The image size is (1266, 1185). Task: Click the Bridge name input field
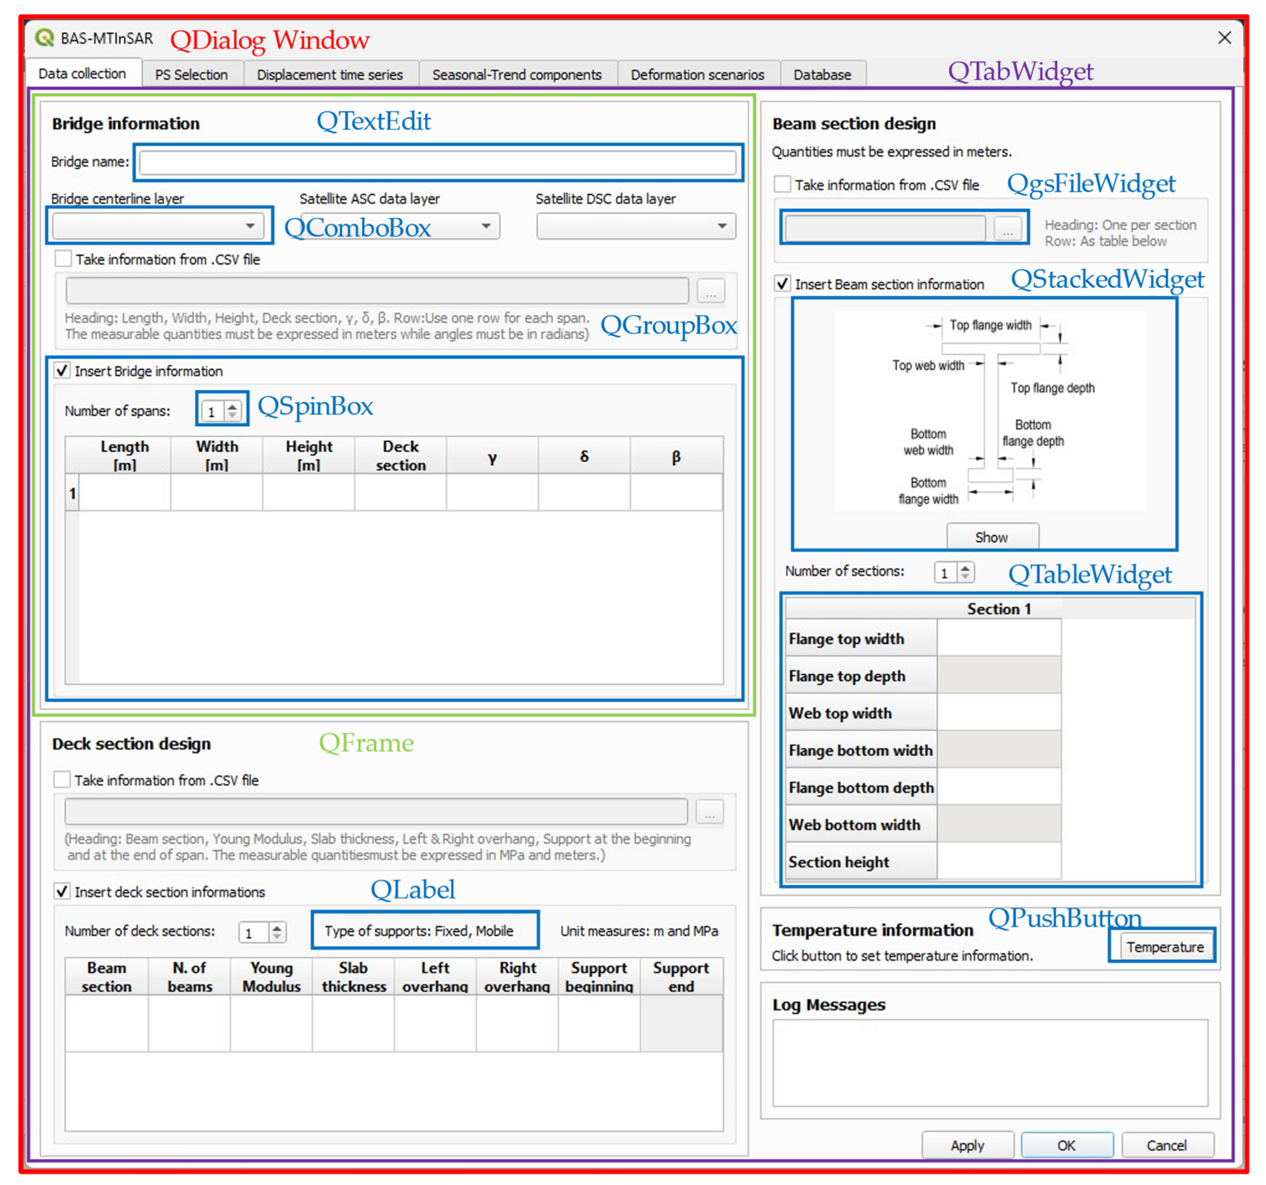437,162
